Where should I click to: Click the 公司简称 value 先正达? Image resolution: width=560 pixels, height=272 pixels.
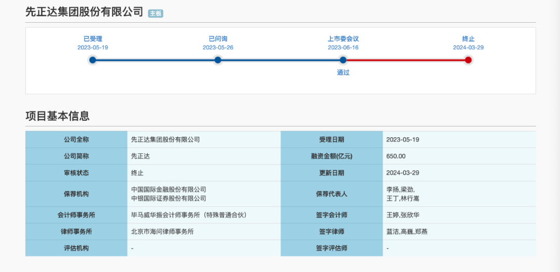point(141,156)
